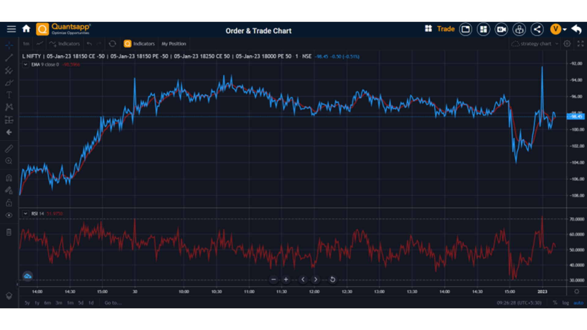This screenshot has height=330, width=587.
Task: Collapse the RSI 14 indicator legend
Action: (25, 214)
